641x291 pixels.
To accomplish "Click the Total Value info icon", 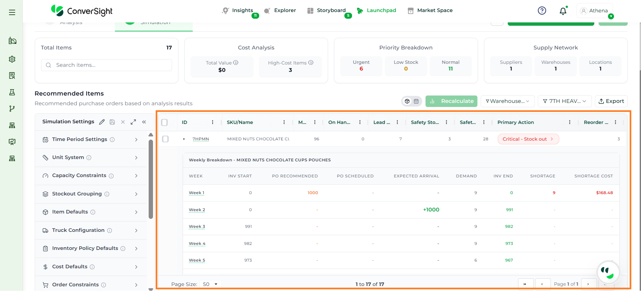I will coord(236,62).
